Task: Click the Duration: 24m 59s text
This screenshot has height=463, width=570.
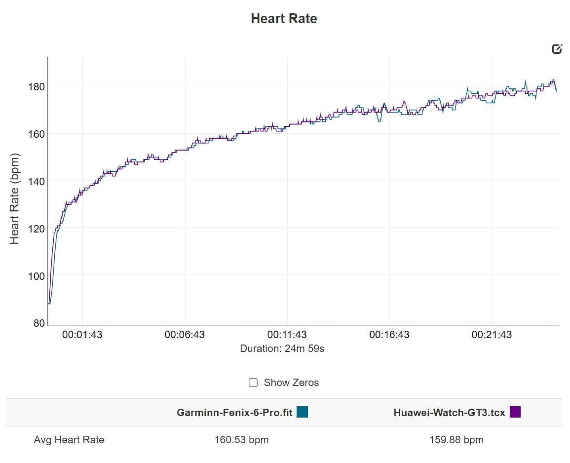Action: [x=282, y=348]
